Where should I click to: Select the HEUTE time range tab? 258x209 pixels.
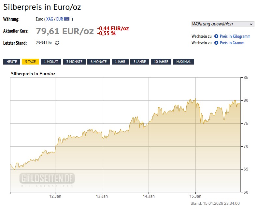[12, 62]
